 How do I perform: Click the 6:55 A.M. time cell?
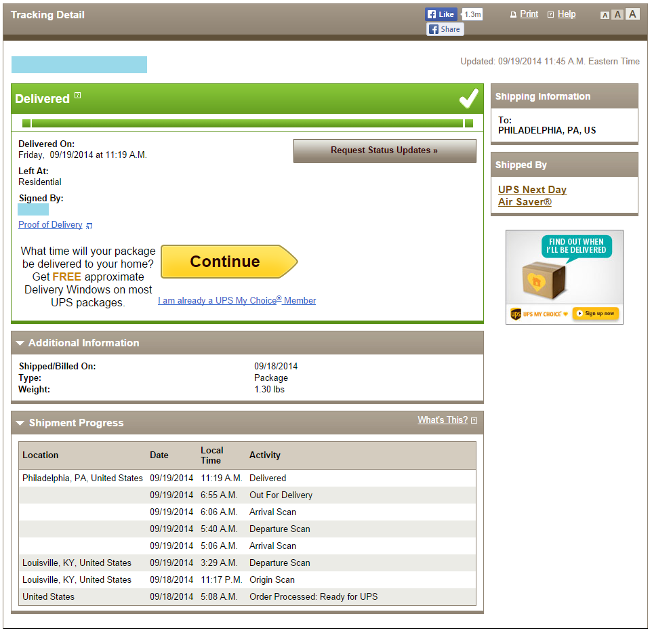pyautogui.click(x=219, y=495)
